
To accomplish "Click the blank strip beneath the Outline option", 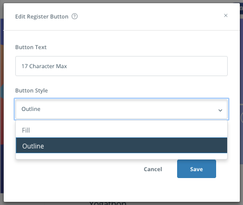I will (121, 156).
